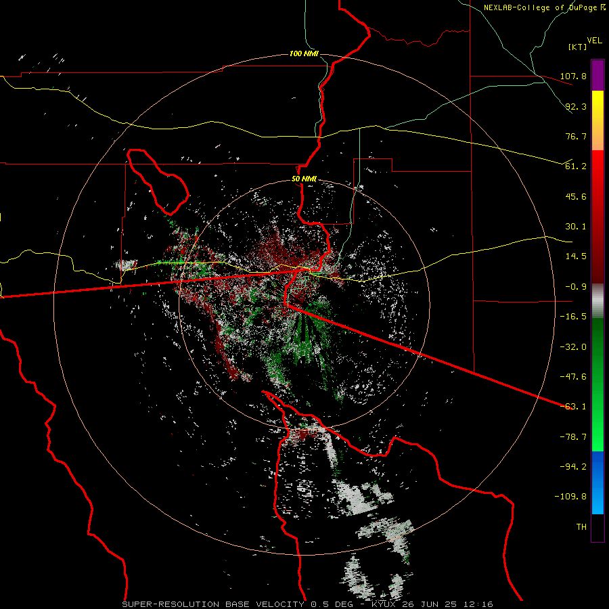Click the KYUX station identifier
Viewport: 609px width, 609px height.
[x=384, y=604]
